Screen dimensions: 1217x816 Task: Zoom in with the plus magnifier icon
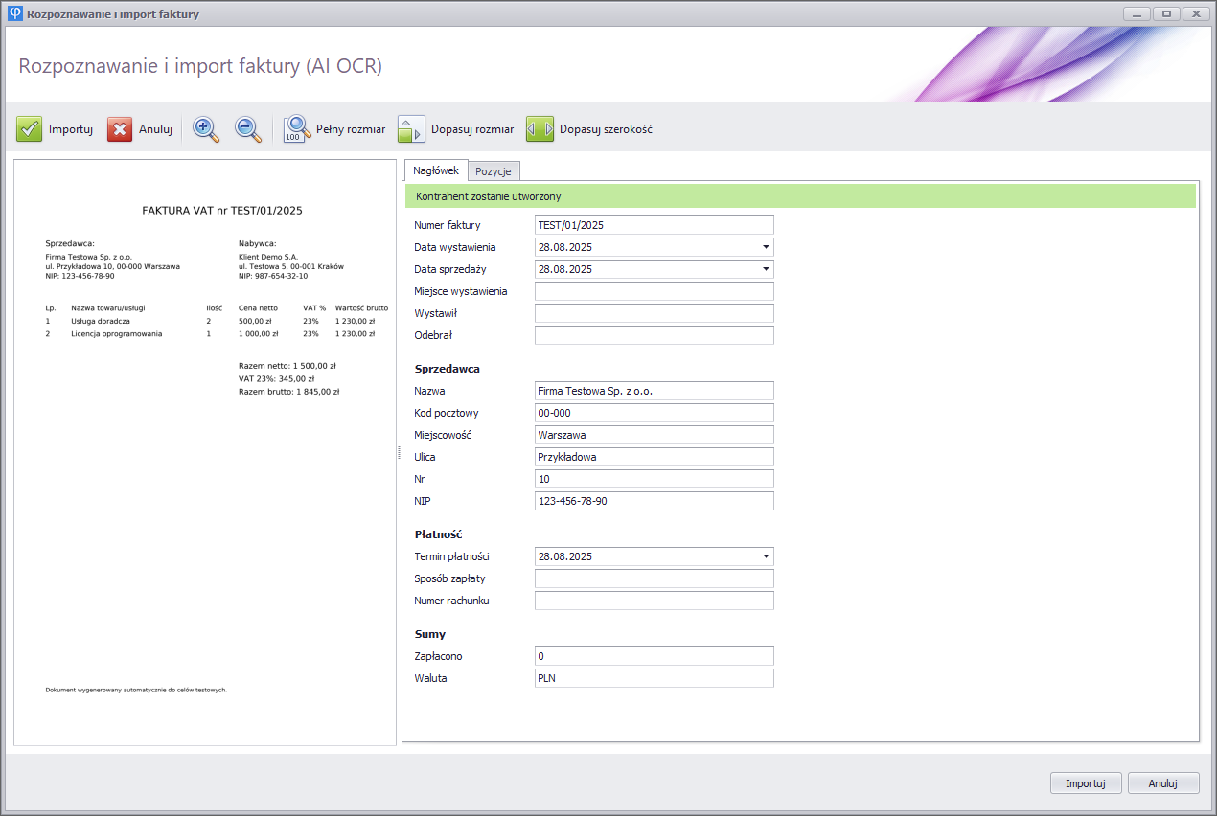(x=206, y=129)
